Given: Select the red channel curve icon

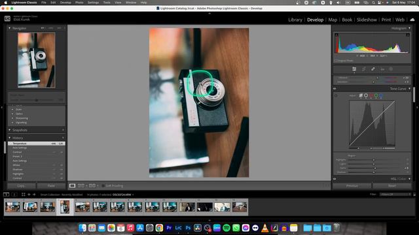Looking at the screenshot, I should point(371,95).
